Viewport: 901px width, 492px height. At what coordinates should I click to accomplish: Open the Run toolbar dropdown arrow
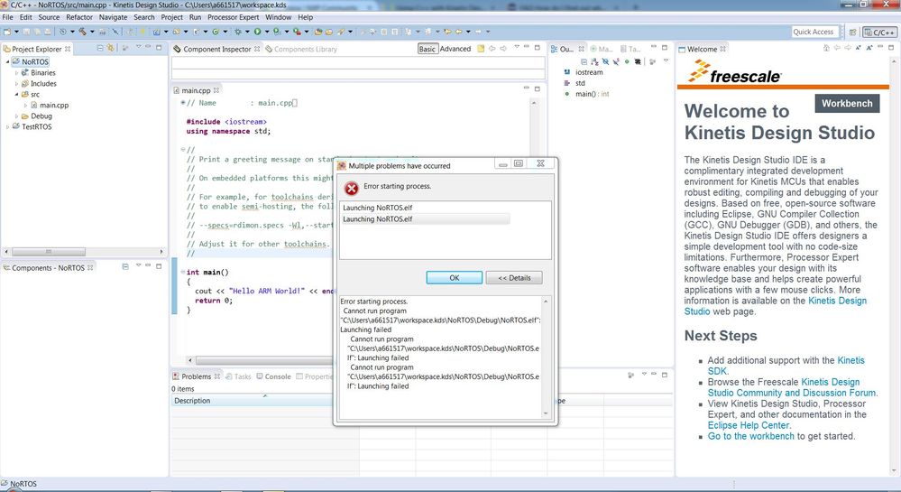pos(267,32)
